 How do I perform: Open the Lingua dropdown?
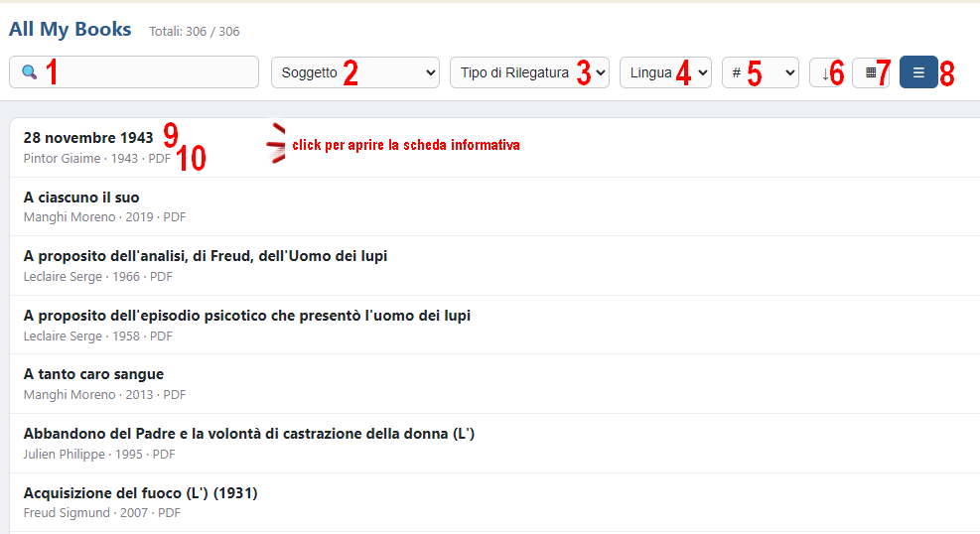(665, 72)
